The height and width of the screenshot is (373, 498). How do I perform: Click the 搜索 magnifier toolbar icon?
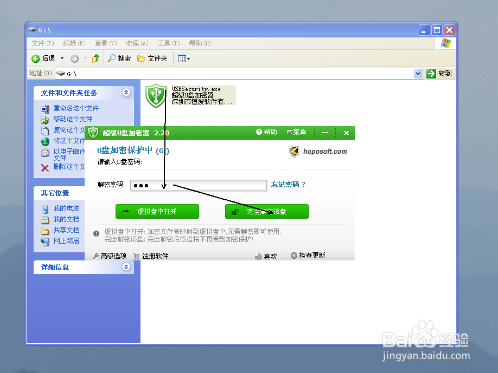click(x=112, y=58)
